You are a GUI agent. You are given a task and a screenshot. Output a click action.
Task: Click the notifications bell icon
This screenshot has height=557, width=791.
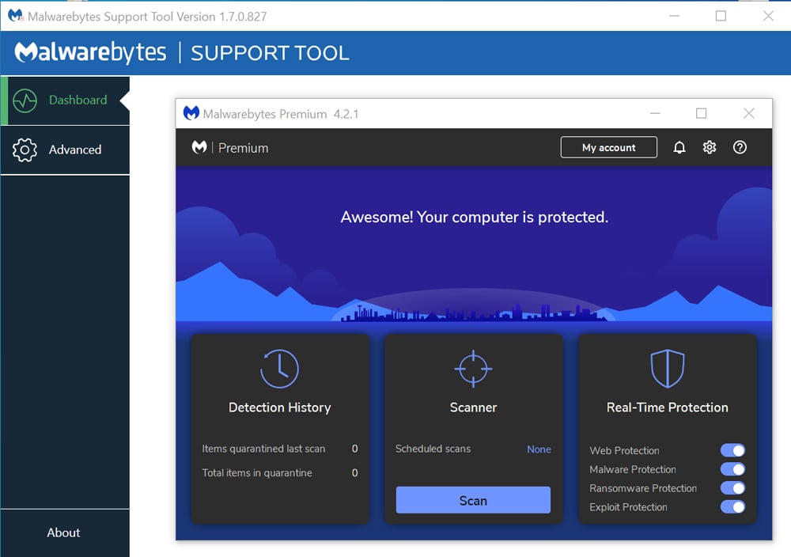click(x=679, y=148)
